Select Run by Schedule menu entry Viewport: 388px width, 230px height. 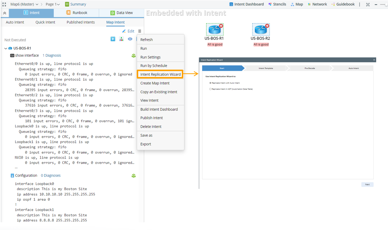[160, 66]
